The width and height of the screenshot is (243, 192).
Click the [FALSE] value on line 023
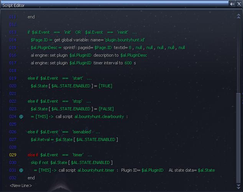pos(106,109)
